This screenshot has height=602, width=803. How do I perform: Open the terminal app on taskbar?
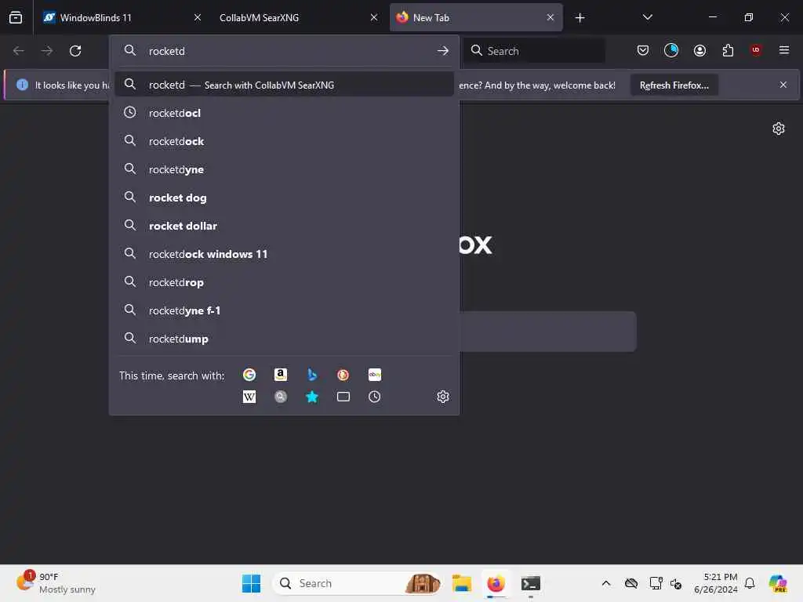coord(531,583)
